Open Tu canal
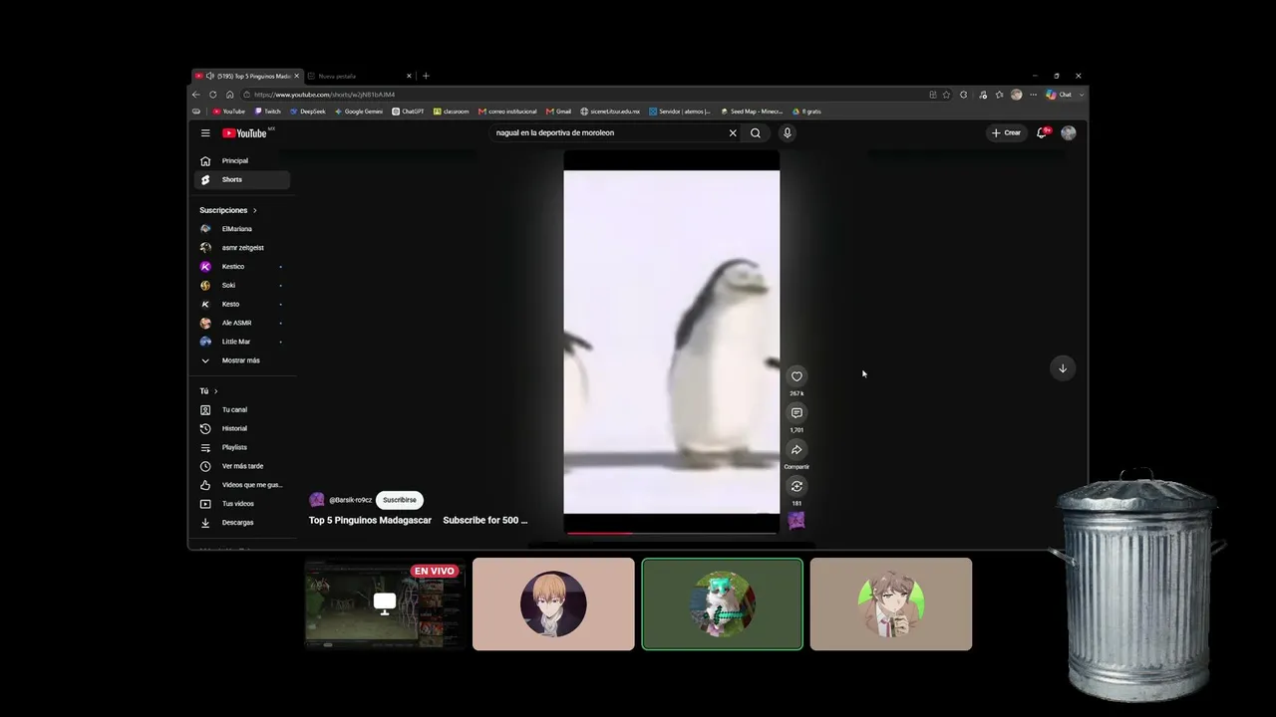The image size is (1276, 717). tap(242, 409)
